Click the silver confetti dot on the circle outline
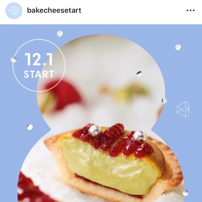Image resolution: width=202 pixels, height=202 pixels. tap(14, 60)
